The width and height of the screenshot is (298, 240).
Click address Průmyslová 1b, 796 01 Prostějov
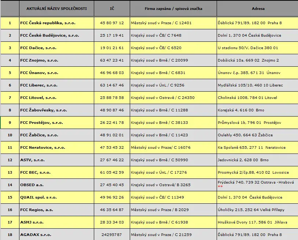pos(249,123)
